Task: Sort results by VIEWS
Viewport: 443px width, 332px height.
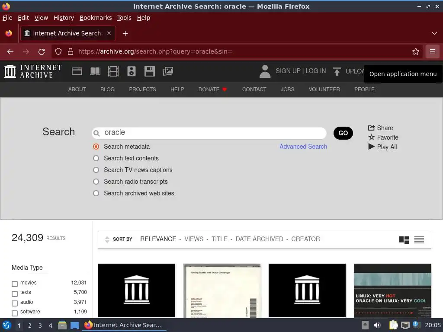Action: pos(194,239)
